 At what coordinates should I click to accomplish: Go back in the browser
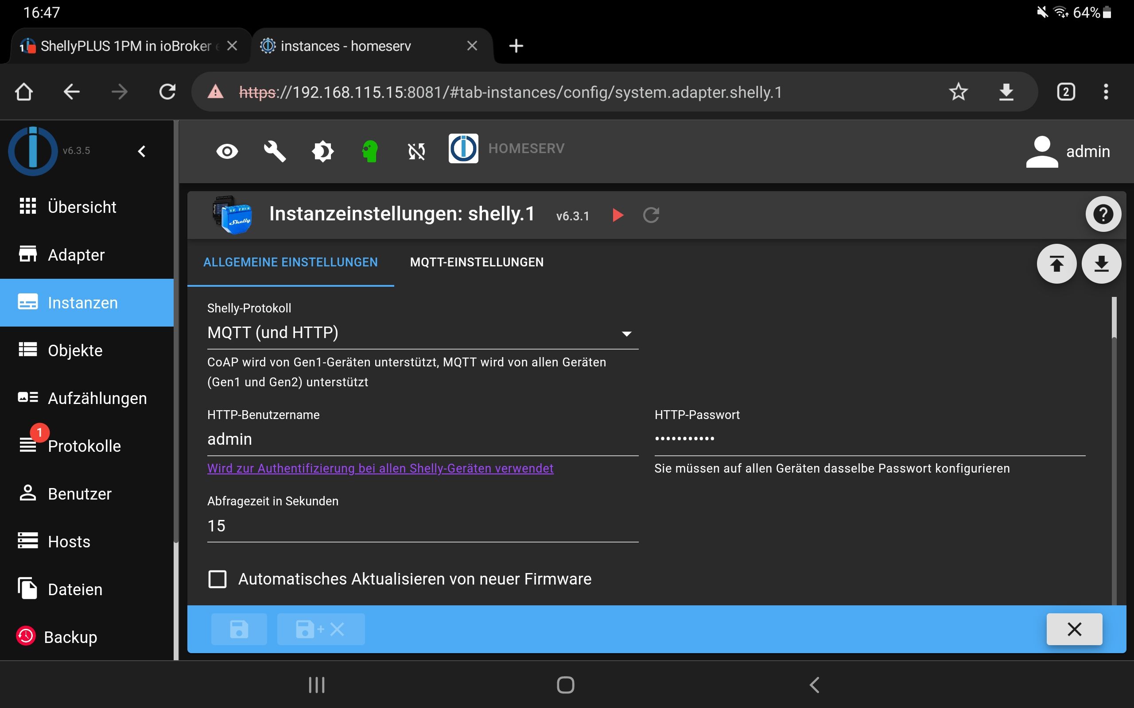pyautogui.click(x=72, y=92)
